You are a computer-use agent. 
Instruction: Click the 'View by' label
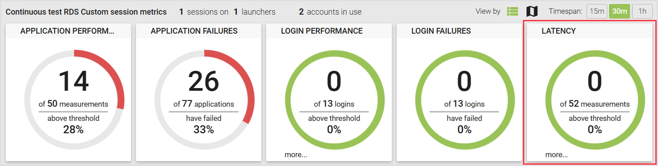pyautogui.click(x=488, y=12)
